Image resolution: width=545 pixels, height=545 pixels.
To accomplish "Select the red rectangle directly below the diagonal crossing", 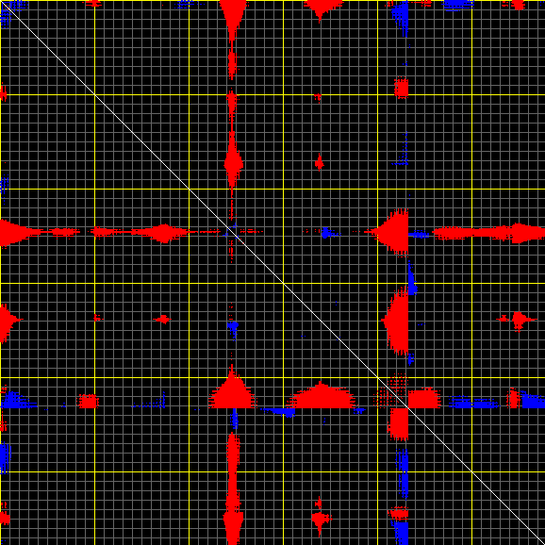I will (x=398, y=423).
